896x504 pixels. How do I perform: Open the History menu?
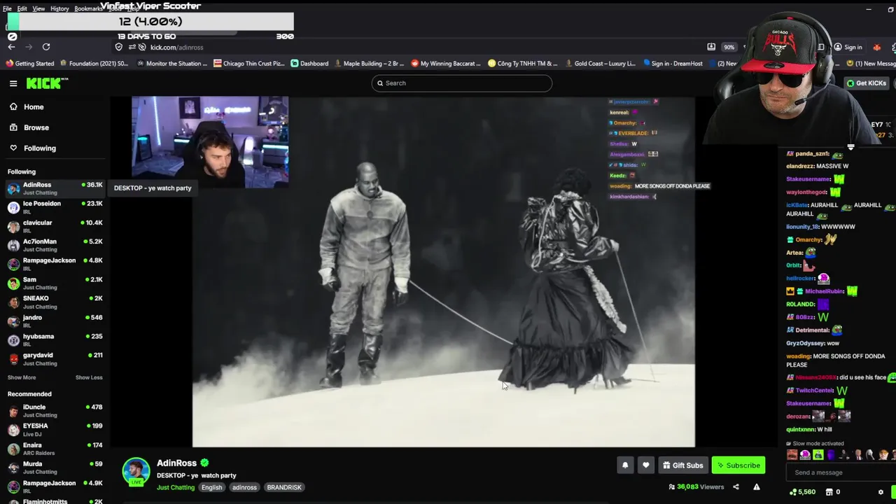tap(59, 8)
